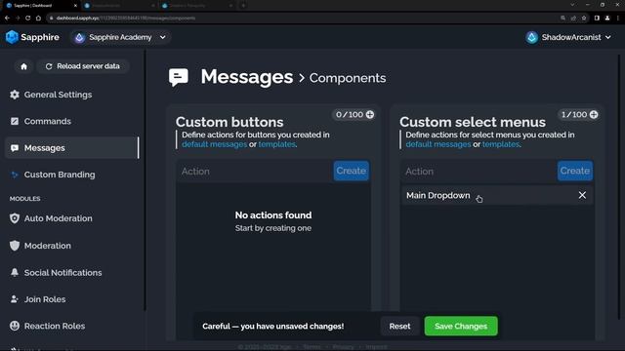Viewport: 625px width, 351px height.
Task: Focus Action field under Custom buttons
Action: (255, 172)
